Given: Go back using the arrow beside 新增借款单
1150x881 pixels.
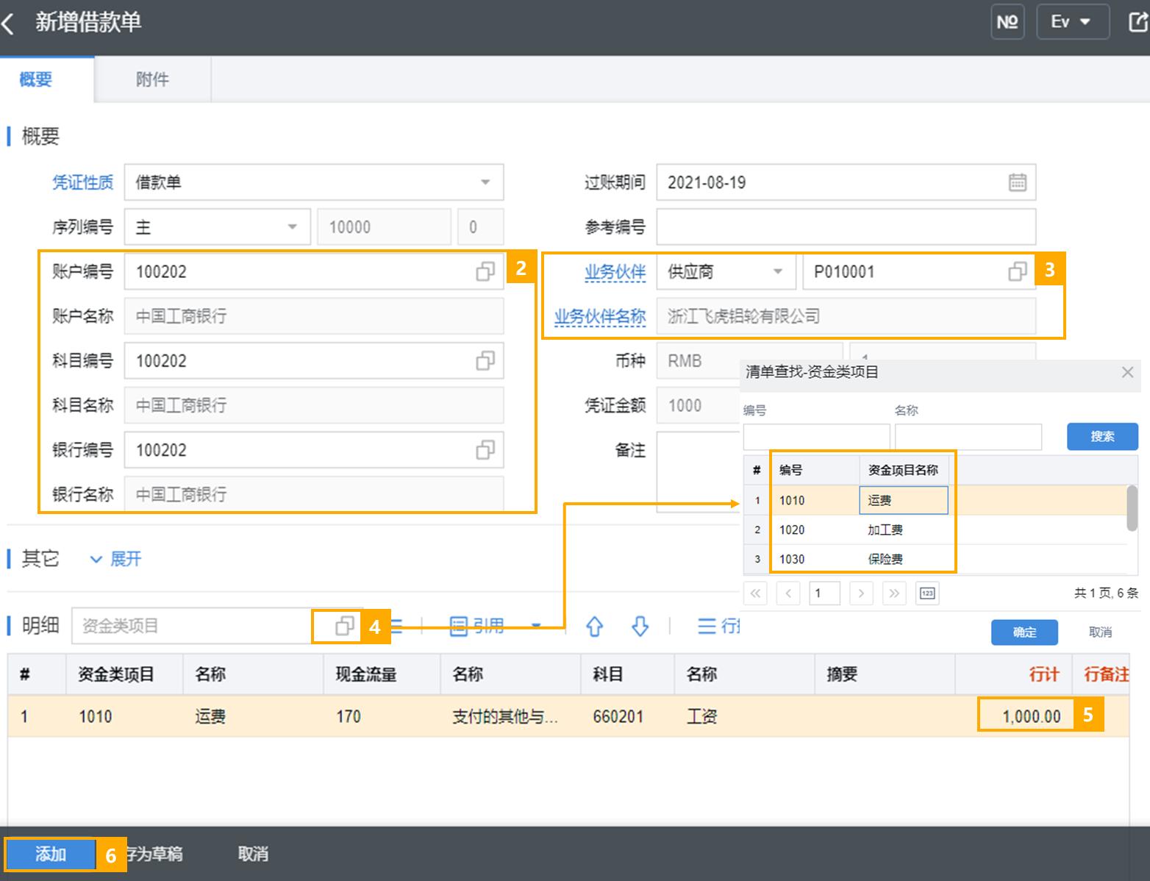Looking at the screenshot, I should point(8,24).
